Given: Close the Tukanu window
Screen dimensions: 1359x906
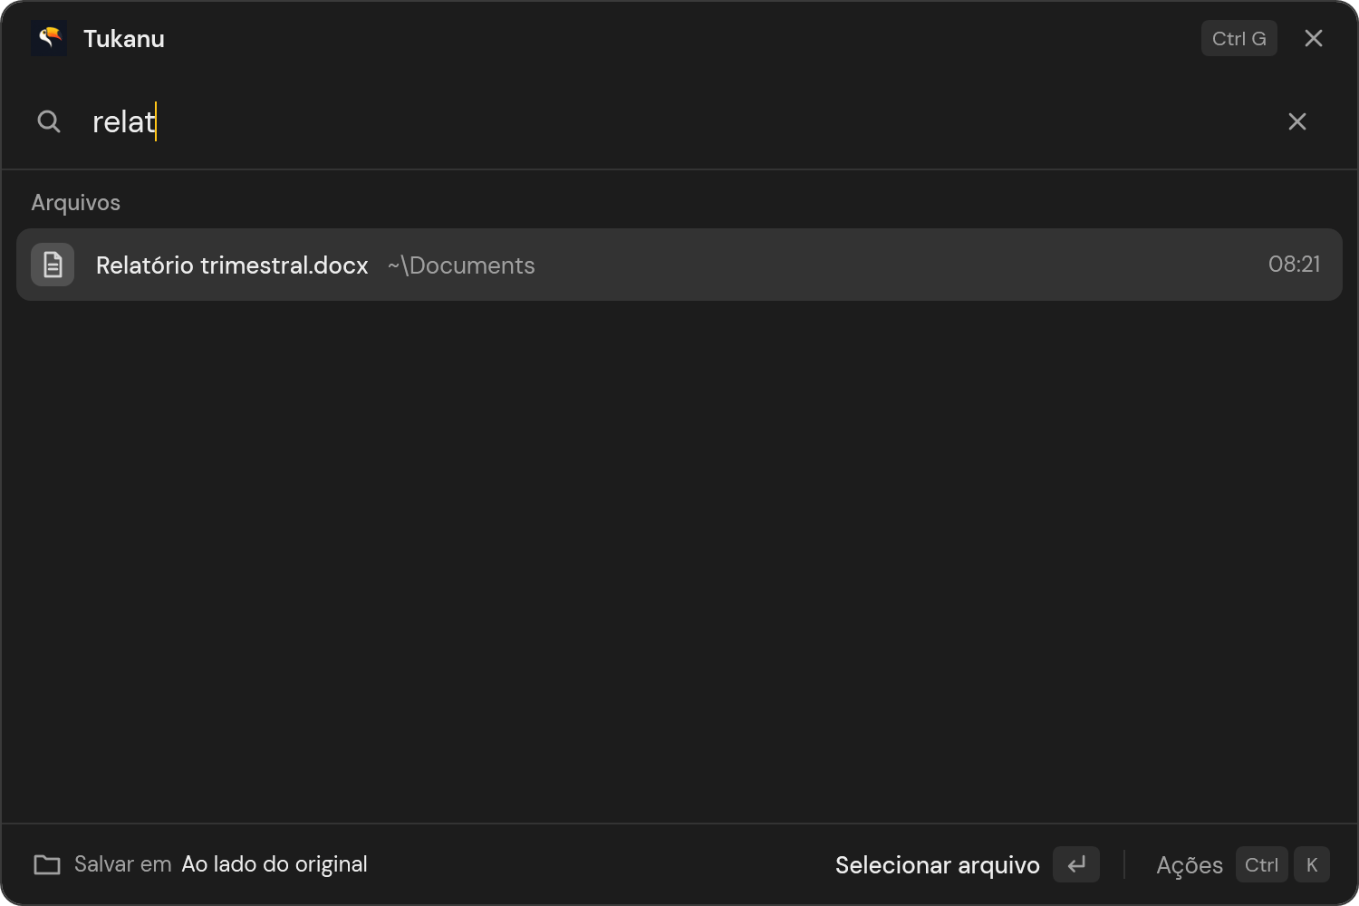Looking at the screenshot, I should pos(1314,38).
